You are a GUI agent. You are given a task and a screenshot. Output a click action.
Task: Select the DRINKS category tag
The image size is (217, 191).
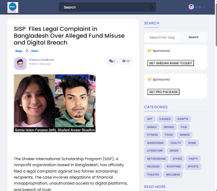coord(169,127)
